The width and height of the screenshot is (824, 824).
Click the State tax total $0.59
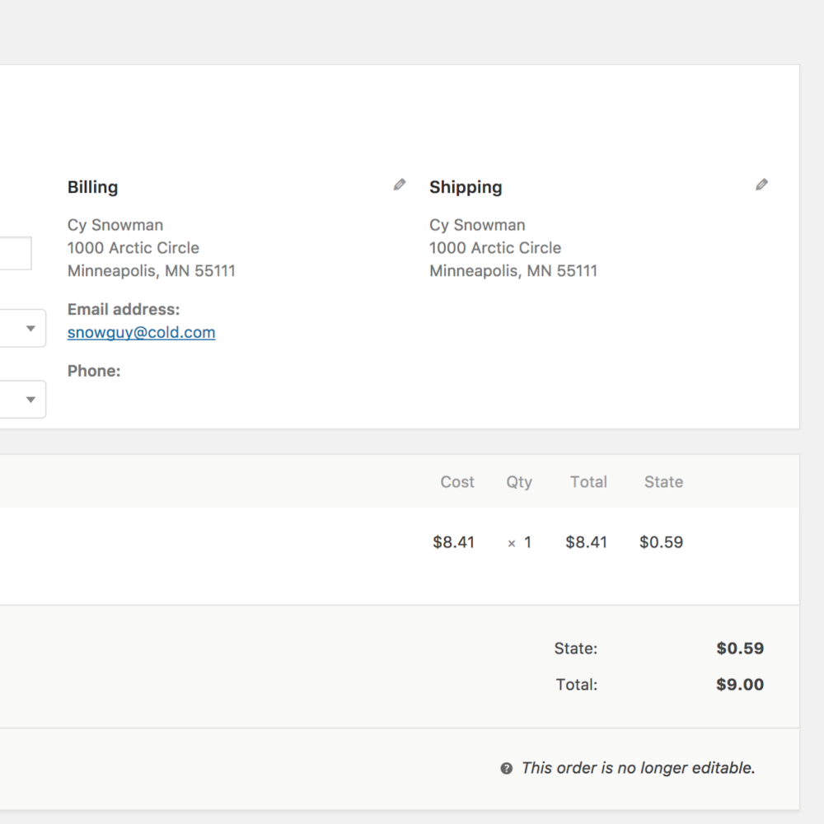(739, 648)
